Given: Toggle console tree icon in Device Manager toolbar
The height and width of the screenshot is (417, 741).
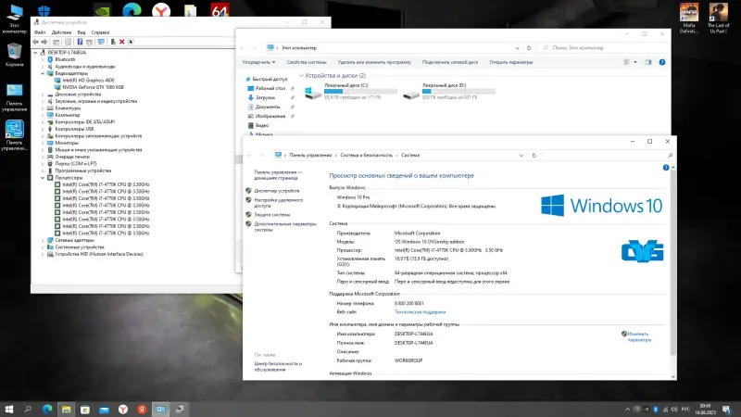Looking at the screenshot, I should (57, 42).
